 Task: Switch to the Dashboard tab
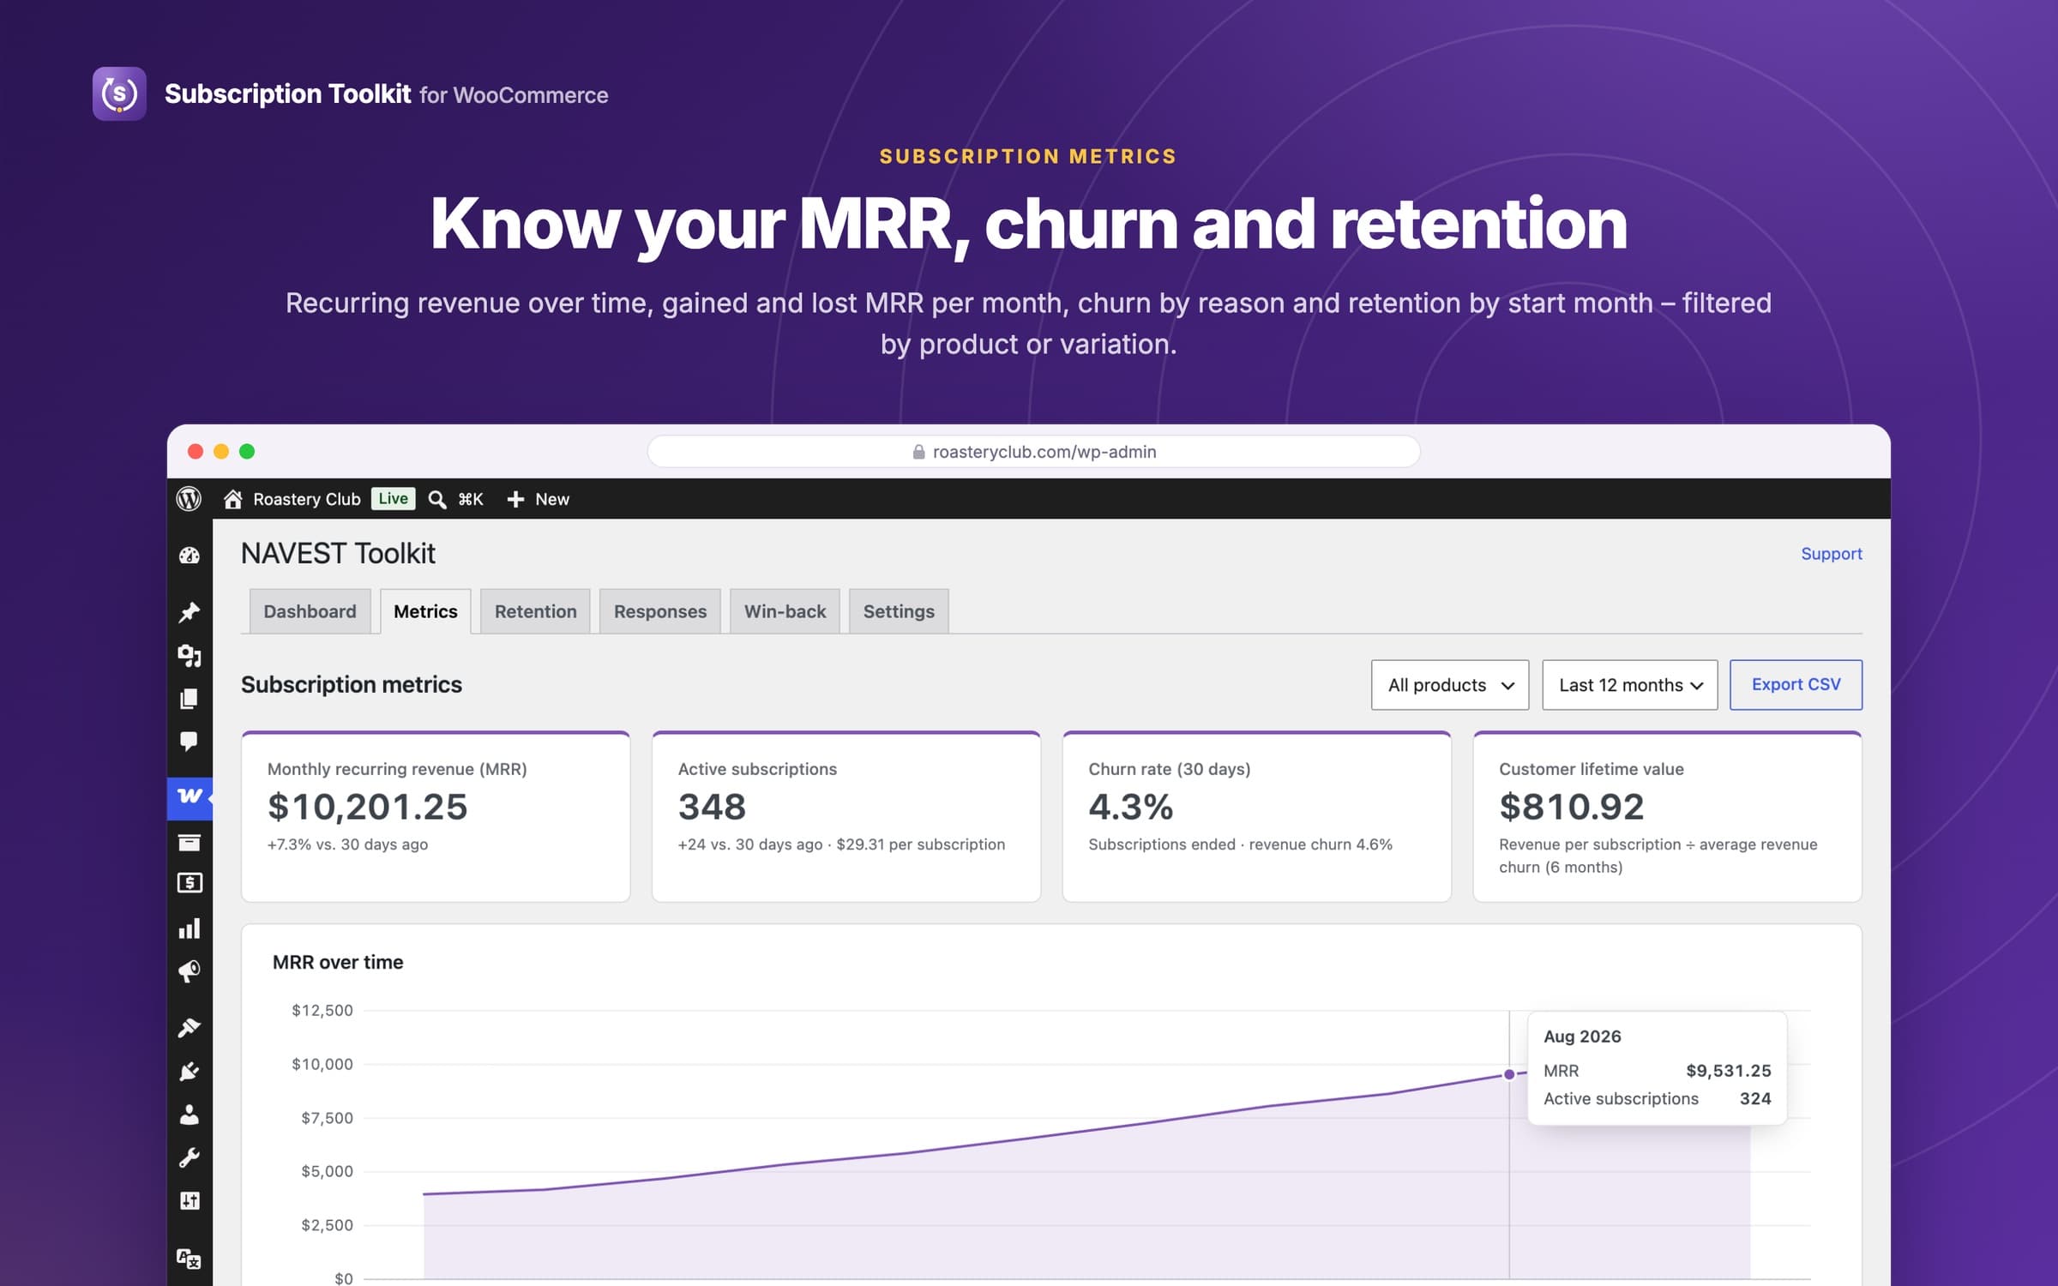[310, 611]
